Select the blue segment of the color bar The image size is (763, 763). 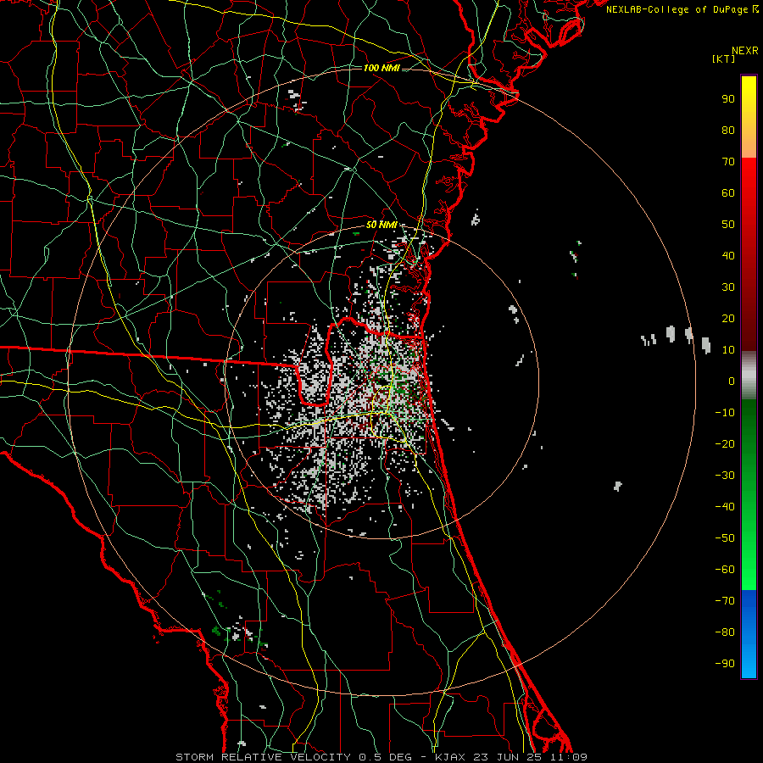749,634
